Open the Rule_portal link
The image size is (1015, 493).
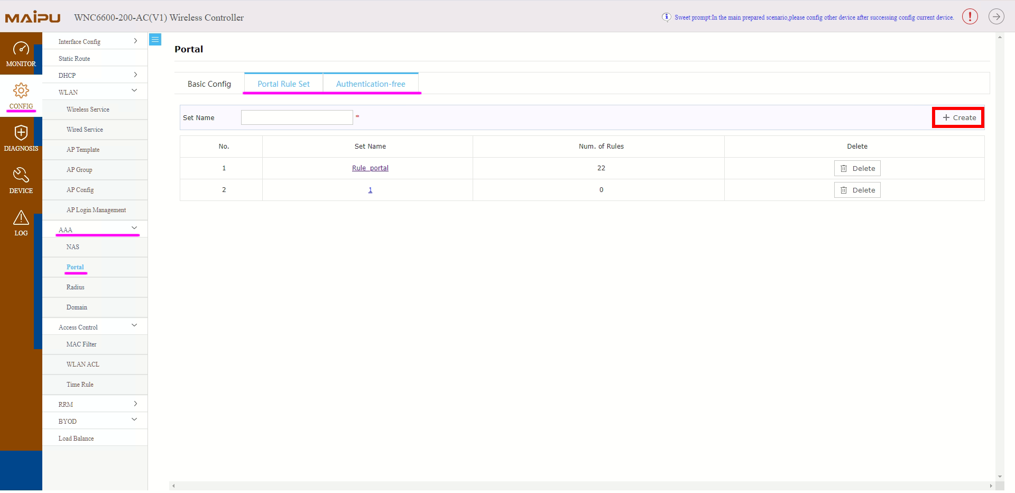370,168
